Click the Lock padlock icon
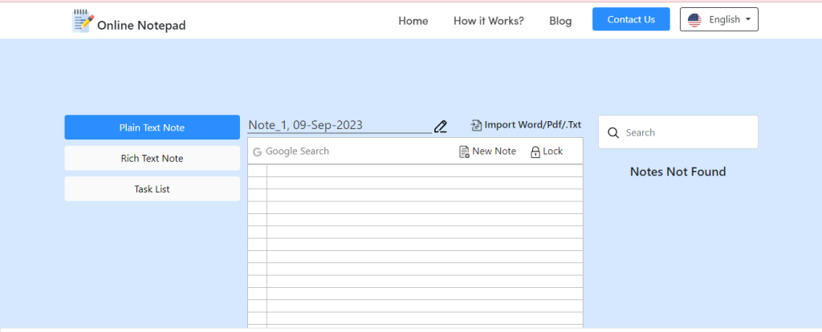Viewport: 822px width, 332px height. pyautogui.click(x=535, y=152)
